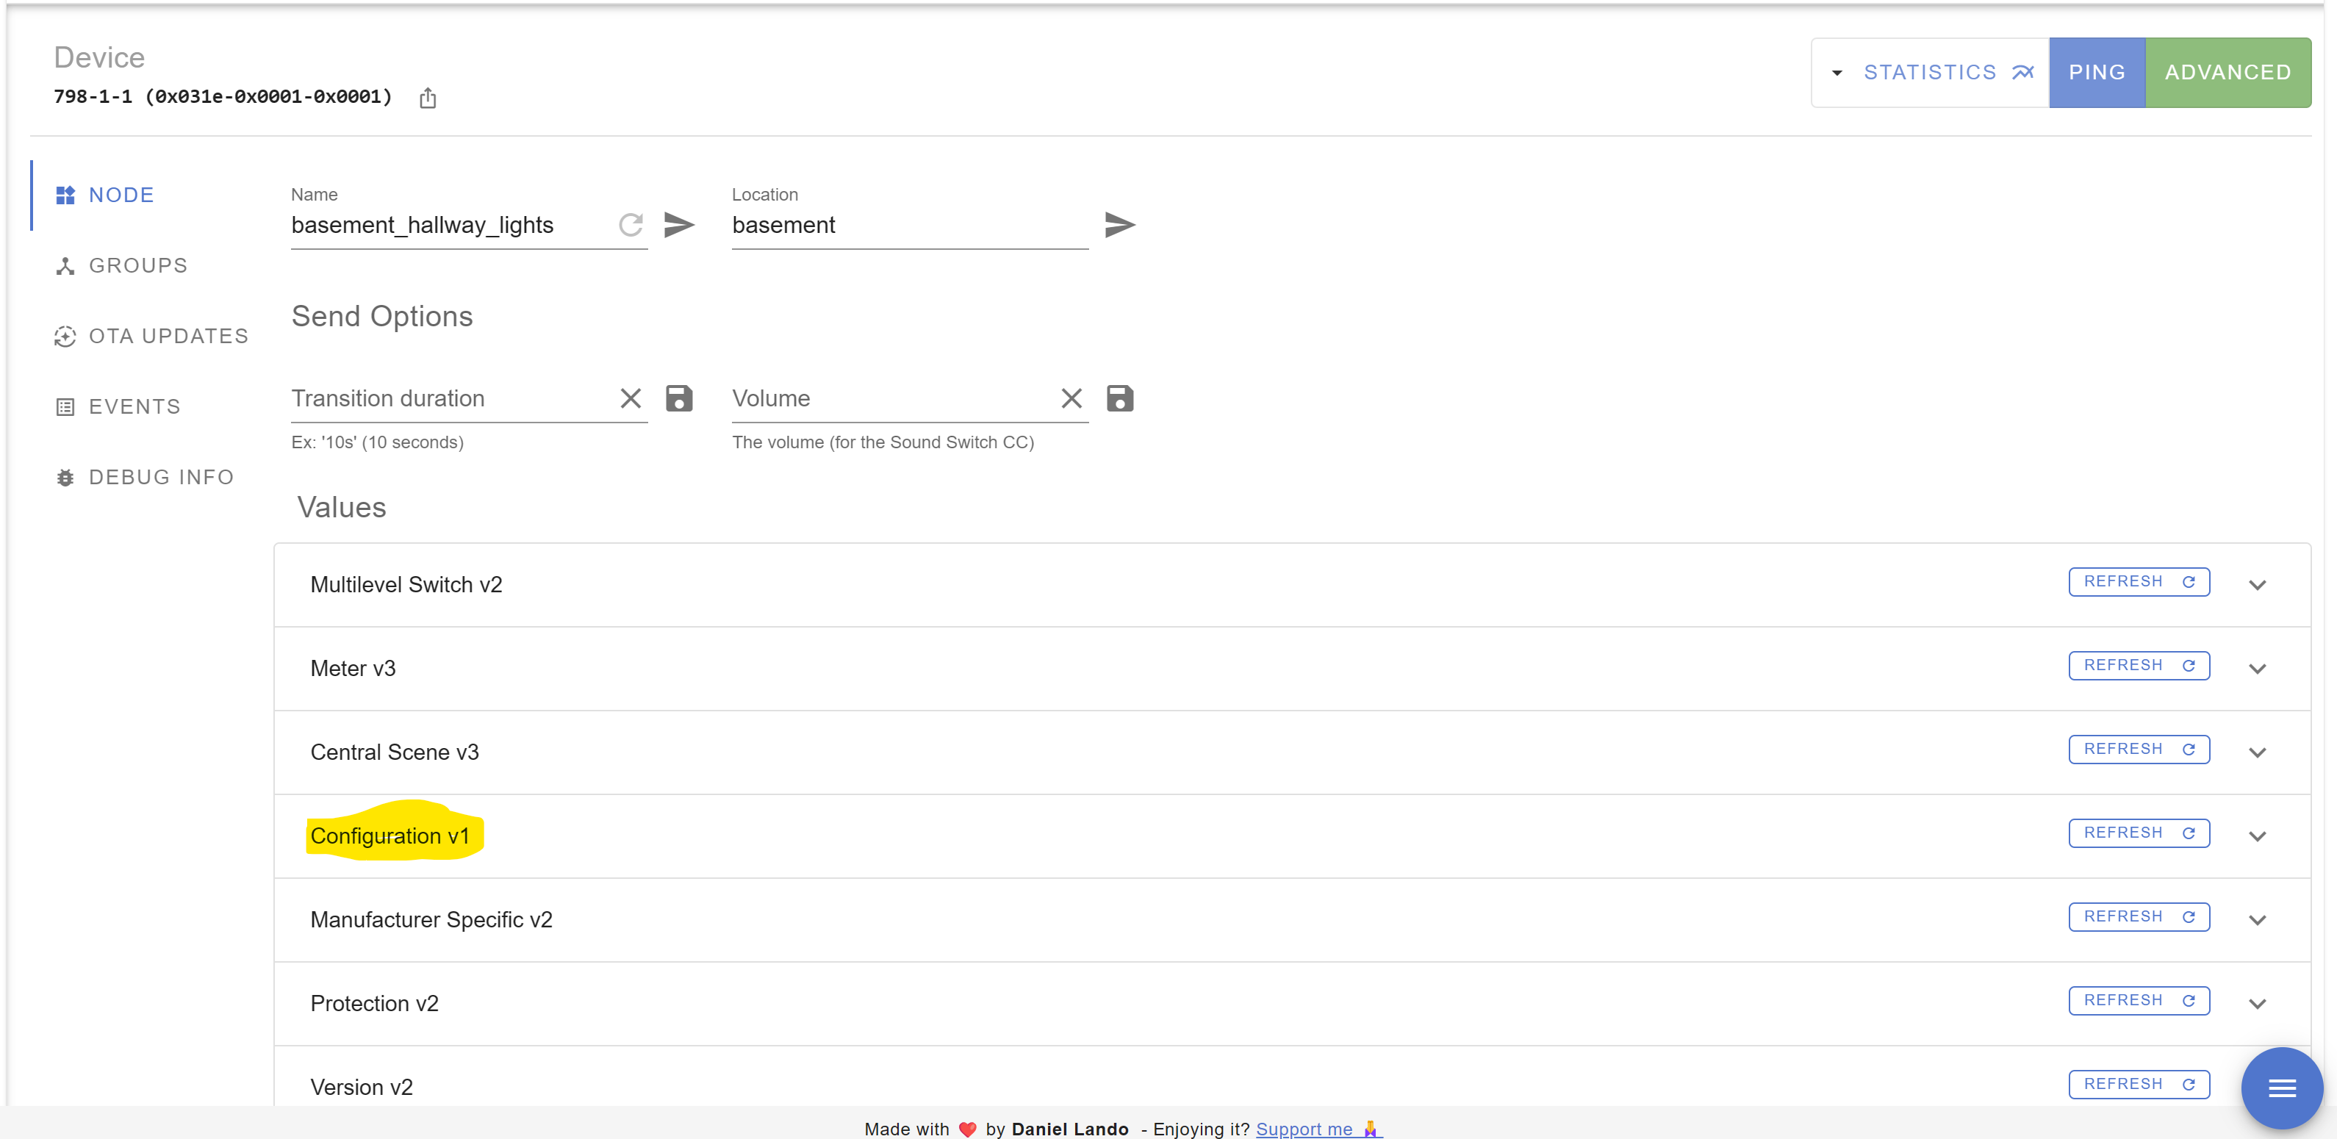Screen dimensions: 2337x1139
Task: Switch to the Groups tab
Action: click(x=138, y=266)
